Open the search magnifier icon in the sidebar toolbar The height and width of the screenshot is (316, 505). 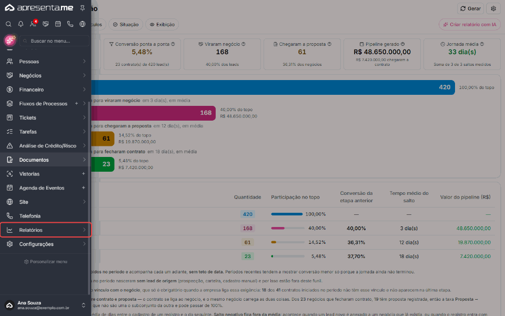coord(9,24)
